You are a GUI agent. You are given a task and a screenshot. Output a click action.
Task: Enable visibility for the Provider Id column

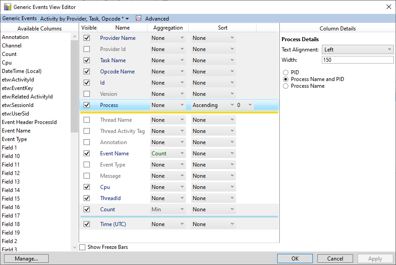87,49
